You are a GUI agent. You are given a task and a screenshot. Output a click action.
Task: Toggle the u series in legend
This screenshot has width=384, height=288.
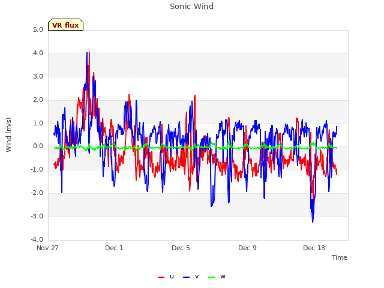(x=166, y=277)
